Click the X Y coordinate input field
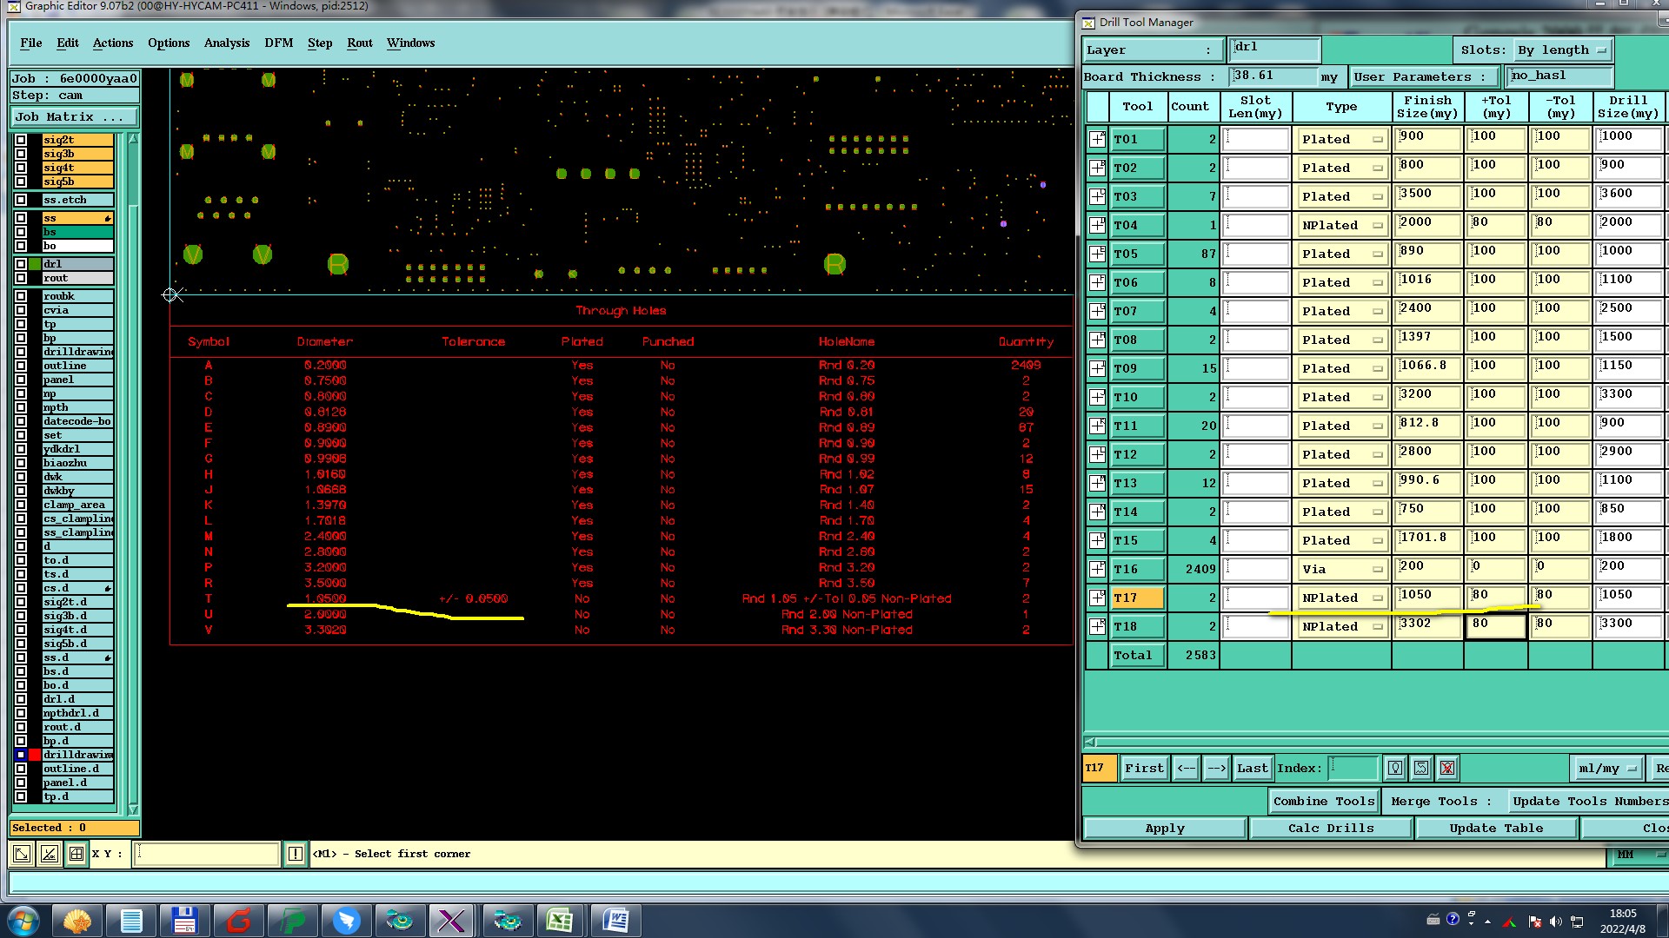The height and width of the screenshot is (938, 1669). point(207,854)
